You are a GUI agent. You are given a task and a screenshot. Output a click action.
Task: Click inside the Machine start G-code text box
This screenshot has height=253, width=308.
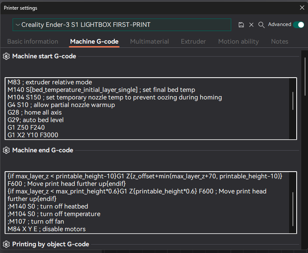pos(147,108)
